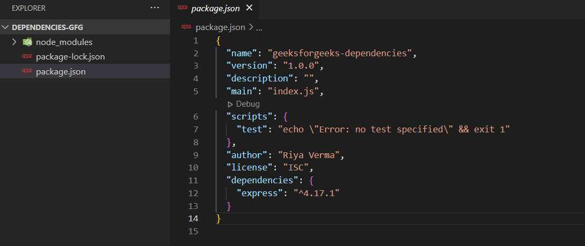Viewport: 585px width, 246px height.
Task: Close the package.json editor tab
Action: point(248,8)
